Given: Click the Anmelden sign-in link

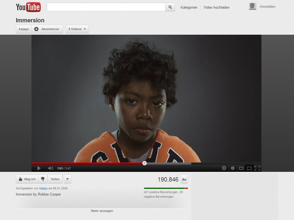Looking at the screenshot, I should (x=267, y=6).
